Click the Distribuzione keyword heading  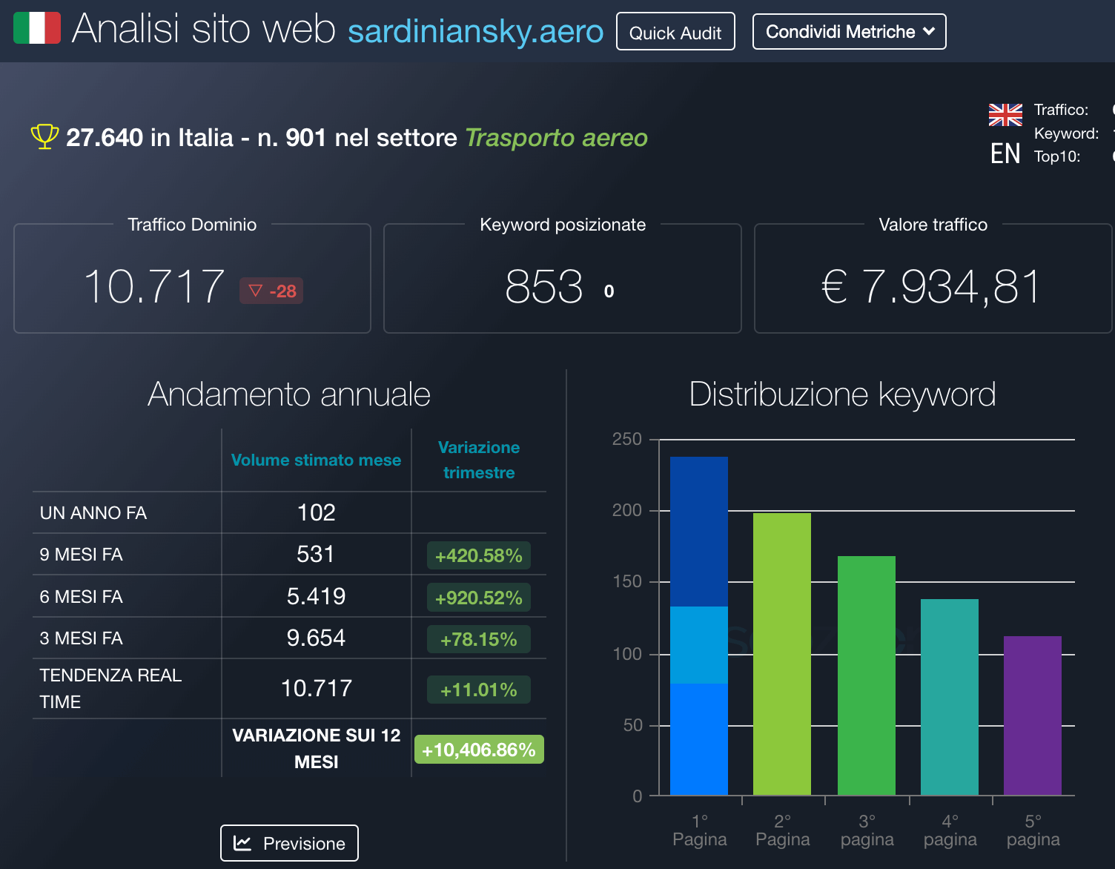(x=842, y=394)
